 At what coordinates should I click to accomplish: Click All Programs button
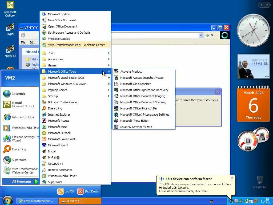coord(20,182)
